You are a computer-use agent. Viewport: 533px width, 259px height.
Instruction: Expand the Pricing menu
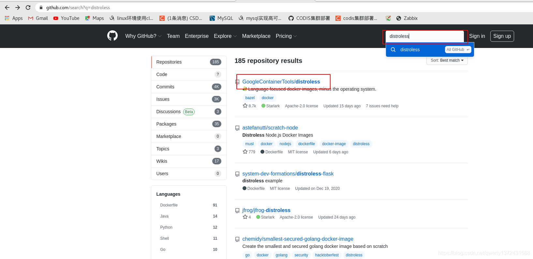286,36
